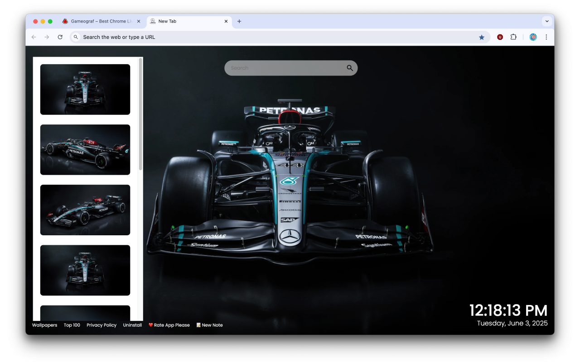
Task: Open a new tab with the plus icon
Action: 239,21
